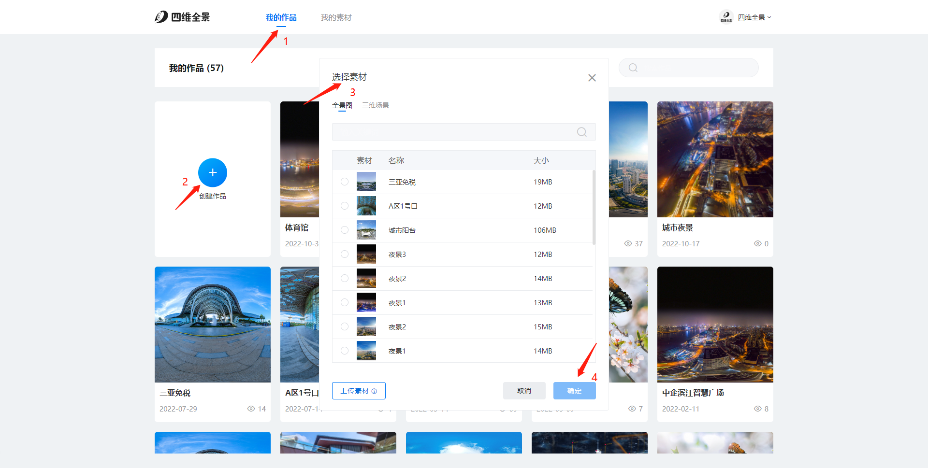This screenshot has height=468, width=928.
Task: Switch to the 三维场景 tab
Action: [x=375, y=105]
